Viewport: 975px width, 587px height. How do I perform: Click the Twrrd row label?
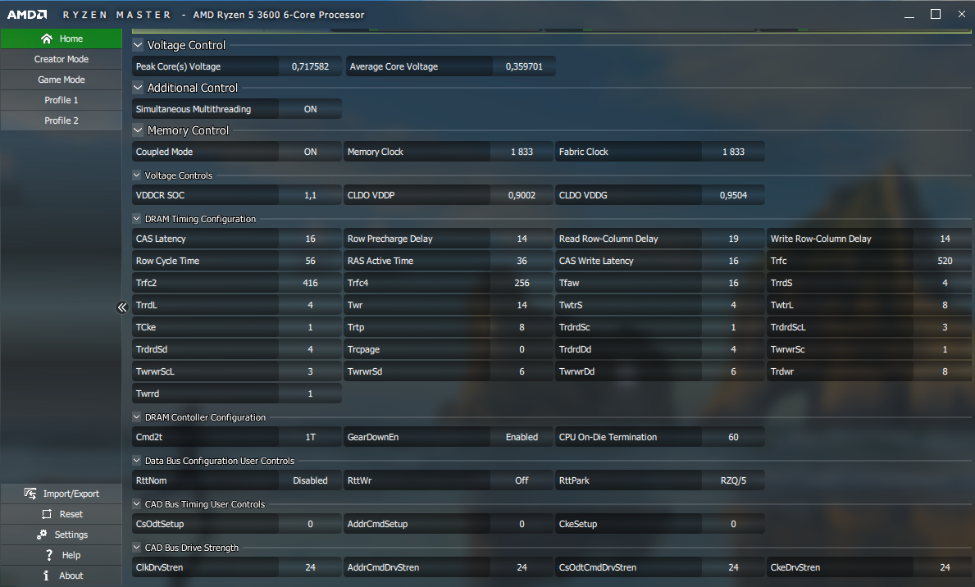[x=148, y=394]
